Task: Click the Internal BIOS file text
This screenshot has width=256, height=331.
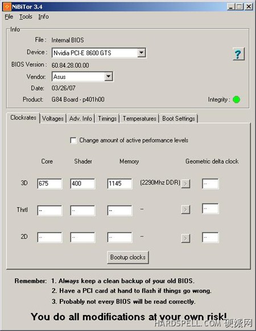Action: 68,40
